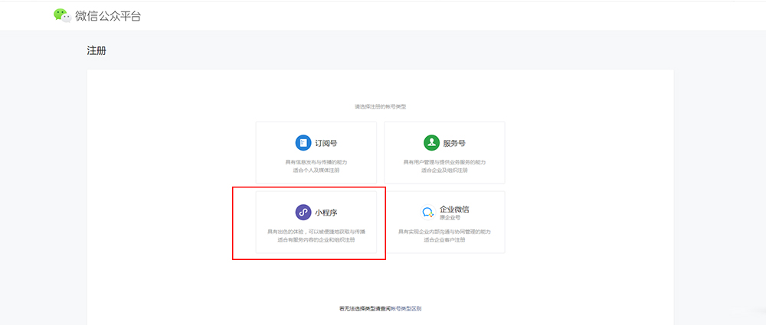Click the blue 订阅号 document icon
This screenshot has width=766, height=325.
click(303, 143)
